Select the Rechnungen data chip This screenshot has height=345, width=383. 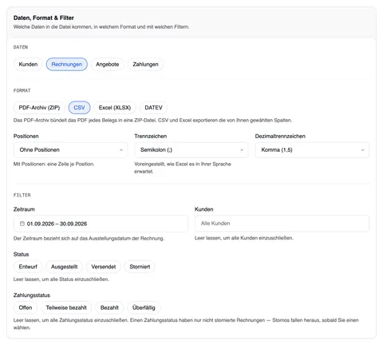(x=66, y=64)
